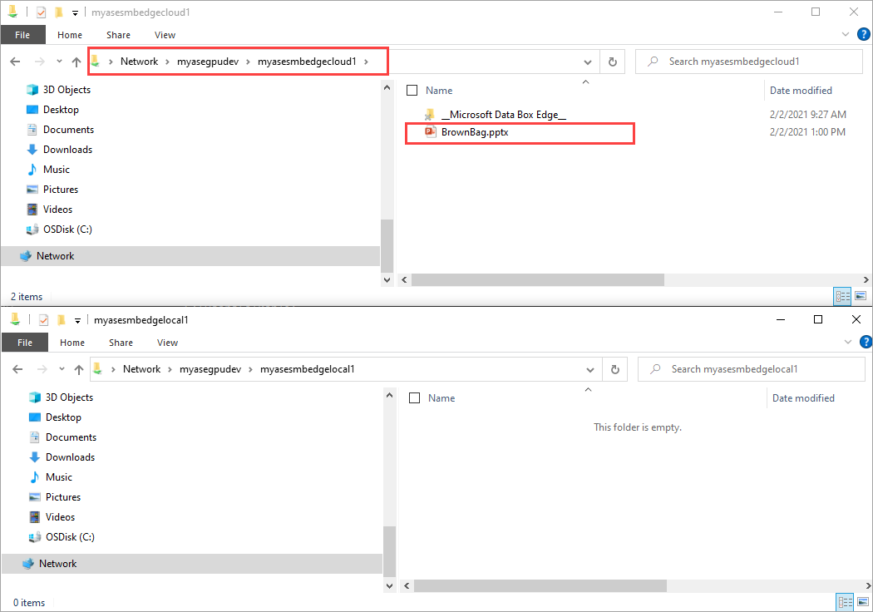873x612 pixels.
Task: Open OSDisk (C:) in the bottom window
Action: tap(71, 536)
